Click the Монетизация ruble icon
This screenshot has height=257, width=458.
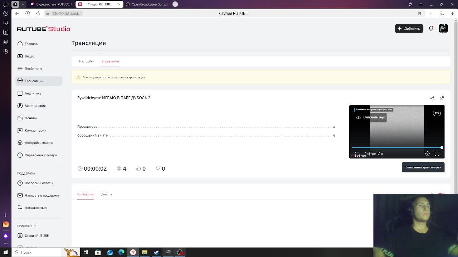[20, 106]
